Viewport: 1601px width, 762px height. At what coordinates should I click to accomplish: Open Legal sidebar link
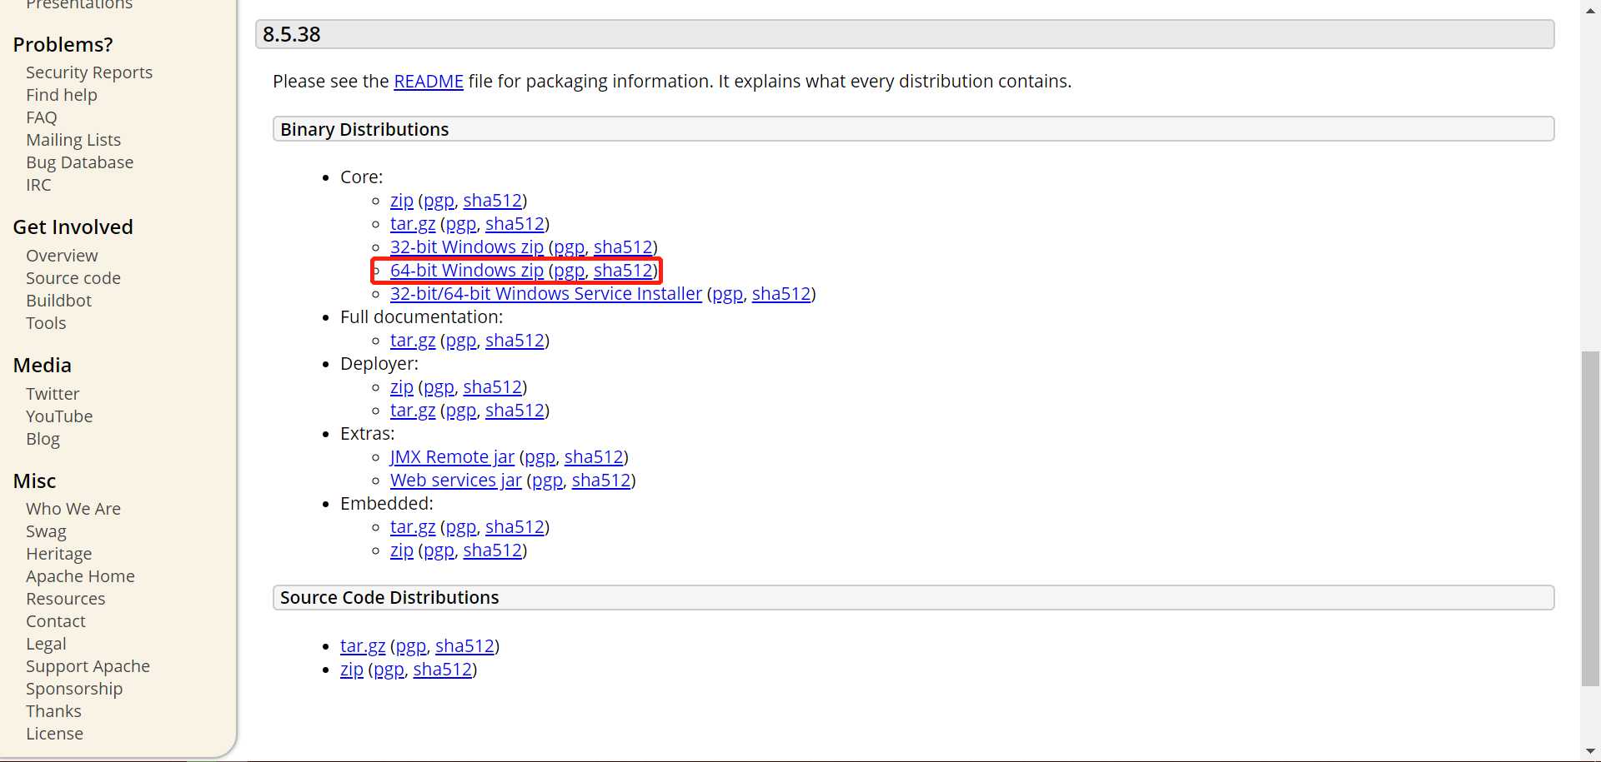click(x=46, y=644)
